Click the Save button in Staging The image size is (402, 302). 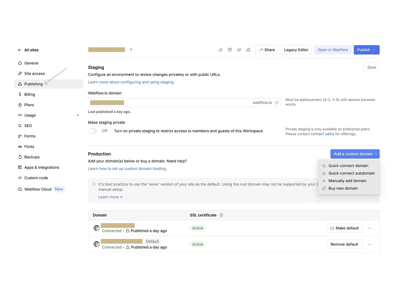tap(372, 67)
